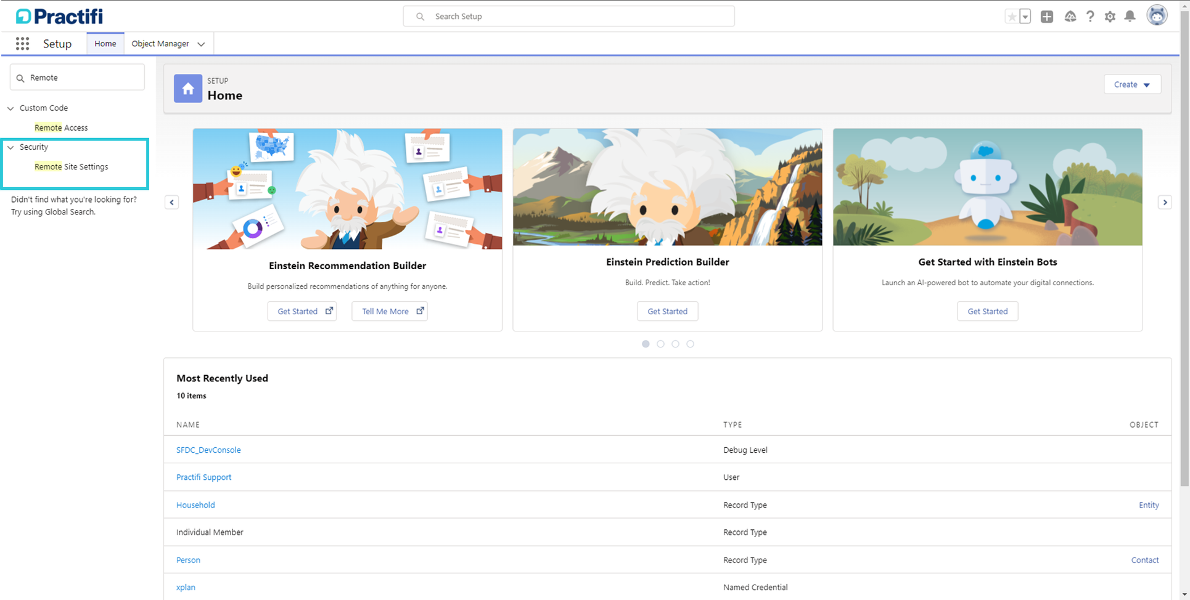This screenshot has height=600, width=1190.
Task: Open the favorites list dropdown arrow
Action: point(1025,17)
